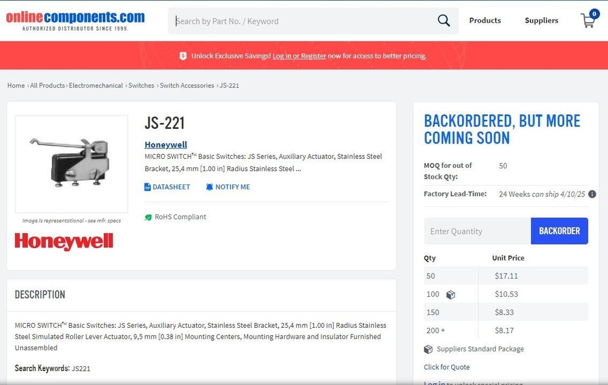Click the lead-time info circle icon
Viewport: 608px width, 385px height.
coord(592,194)
